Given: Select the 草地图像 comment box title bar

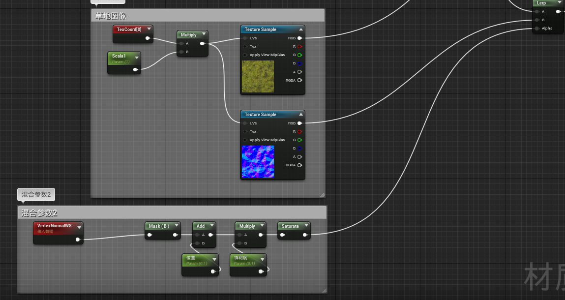Looking at the screenshot, I should (208, 16).
